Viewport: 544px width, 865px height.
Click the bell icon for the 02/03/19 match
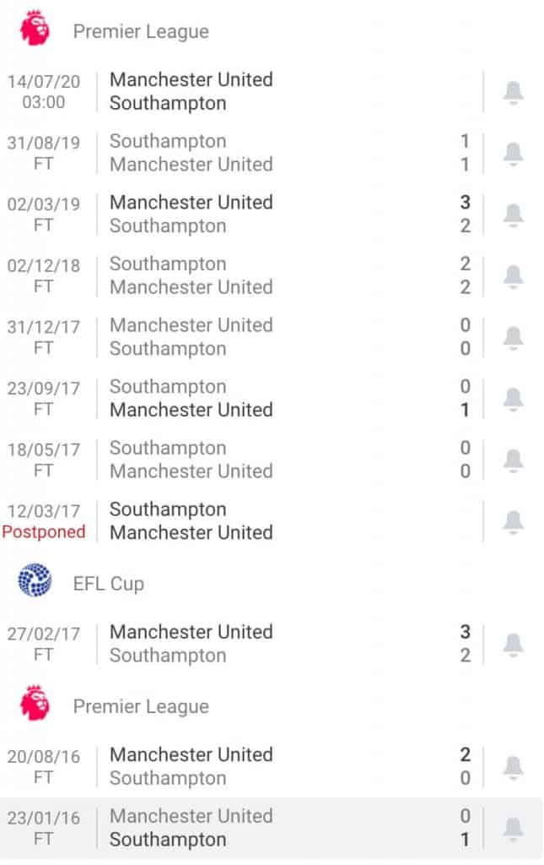pos(514,214)
